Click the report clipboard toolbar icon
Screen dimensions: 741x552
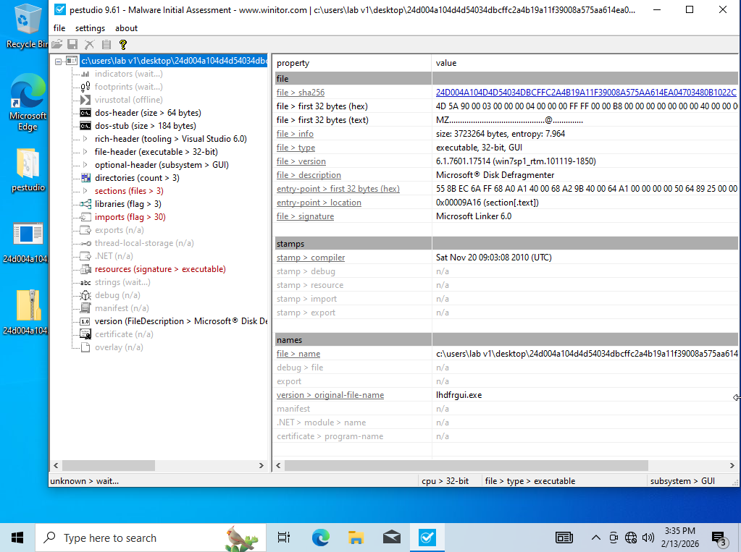(x=106, y=44)
